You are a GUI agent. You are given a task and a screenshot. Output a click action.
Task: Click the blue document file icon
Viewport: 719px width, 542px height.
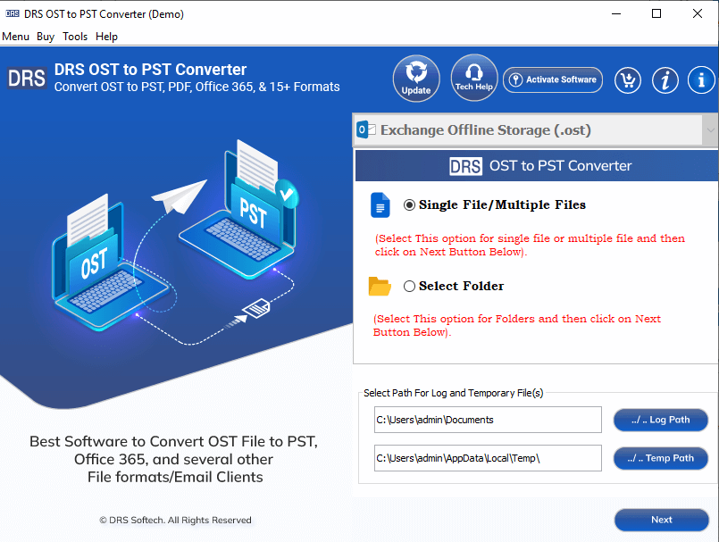coord(380,205)
